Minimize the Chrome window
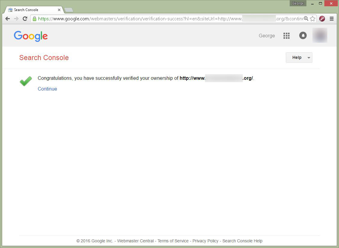 312,4
